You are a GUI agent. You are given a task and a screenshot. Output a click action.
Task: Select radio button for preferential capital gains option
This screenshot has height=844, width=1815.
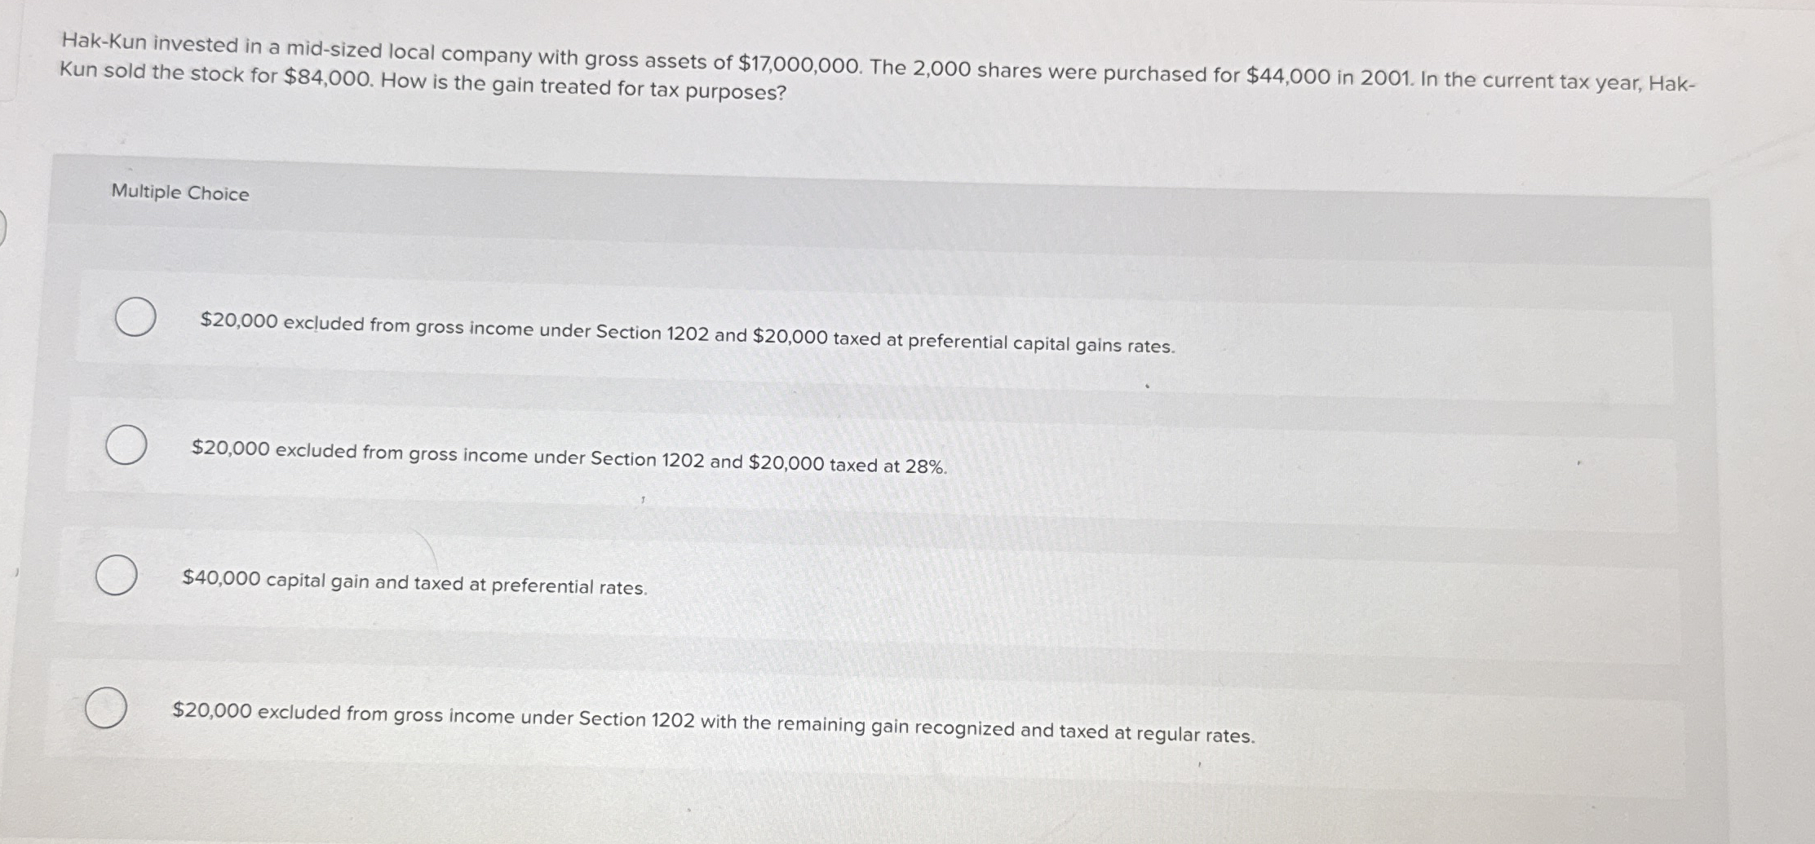135,317
